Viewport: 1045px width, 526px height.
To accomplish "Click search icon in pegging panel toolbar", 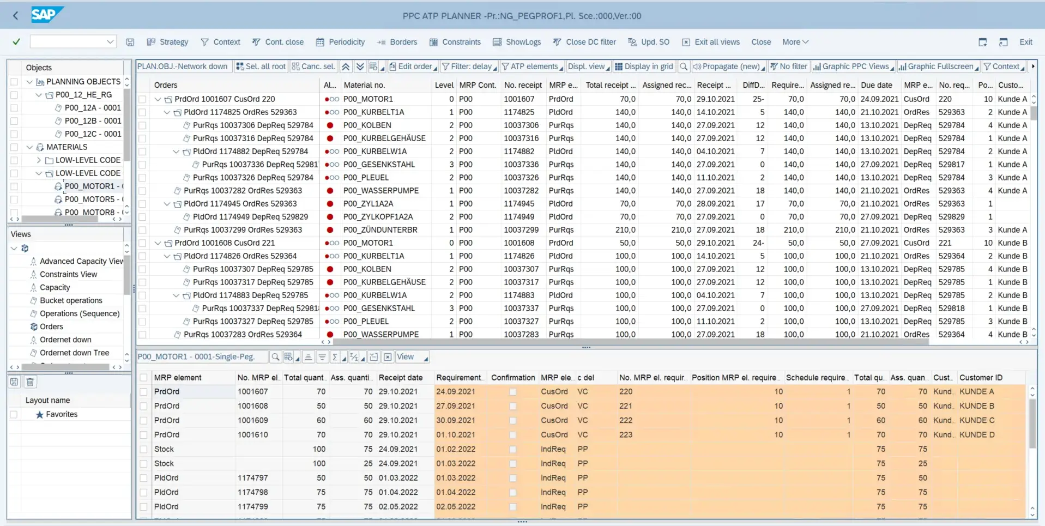I will (x=276, y=357).
